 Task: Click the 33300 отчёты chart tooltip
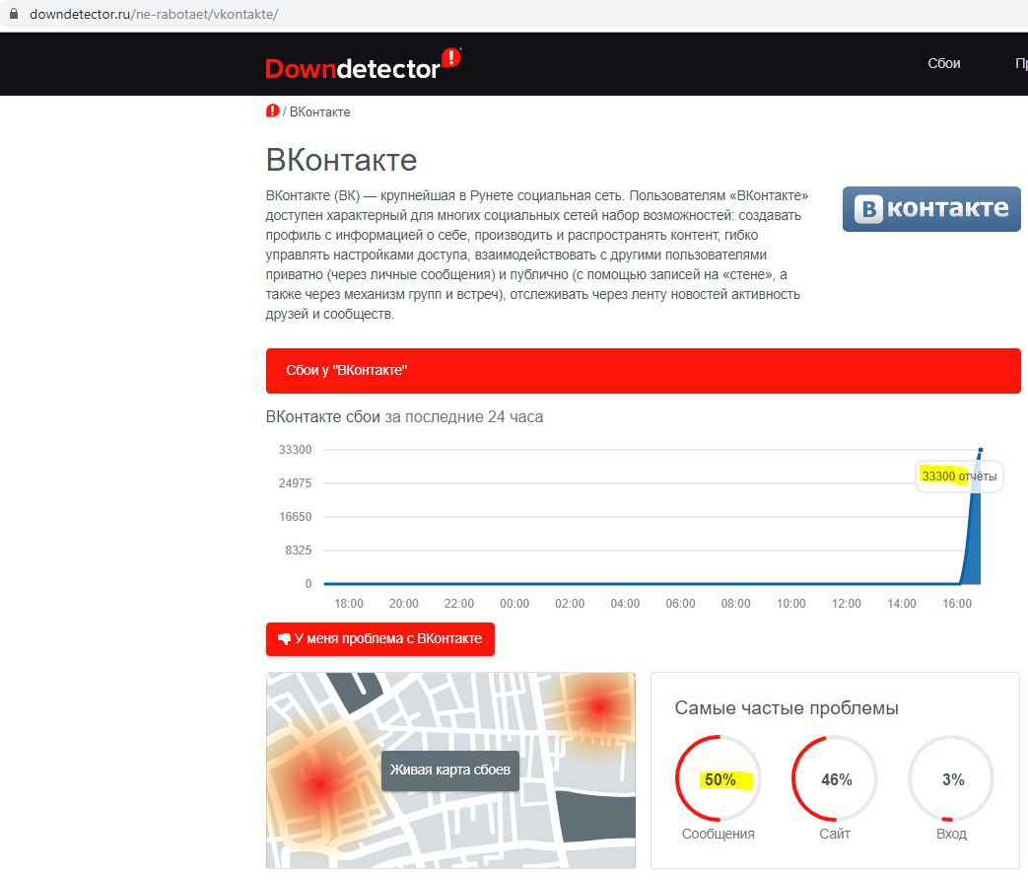pos(958,477)
